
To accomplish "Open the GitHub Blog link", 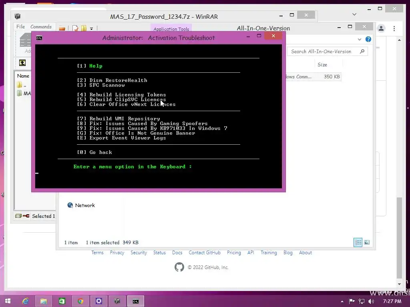I will click(288, 253).
